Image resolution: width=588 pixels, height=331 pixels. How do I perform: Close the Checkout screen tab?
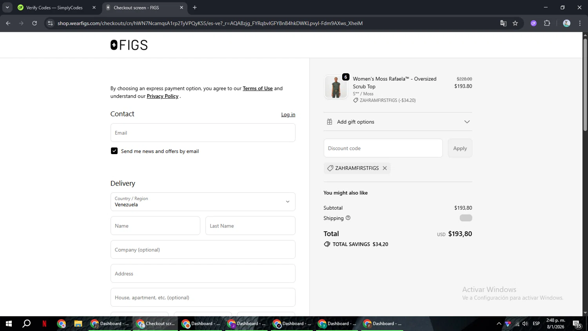(181, 7)
